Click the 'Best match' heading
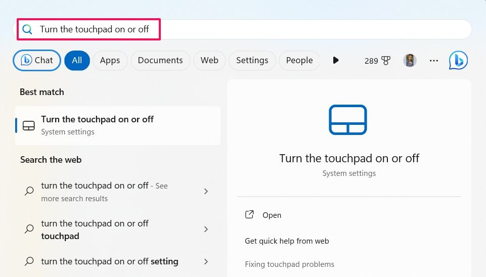Viewport: 486px width, 277px height. 42,92
